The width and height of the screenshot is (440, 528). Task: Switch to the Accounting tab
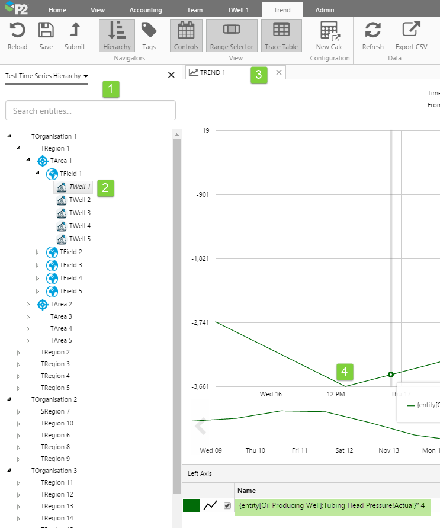tap(146, 10)
